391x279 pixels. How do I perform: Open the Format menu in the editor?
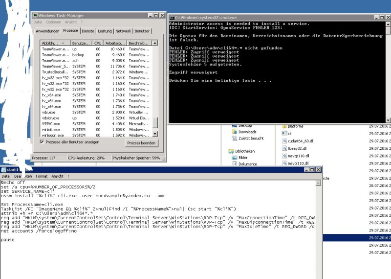tap(42, 176)
